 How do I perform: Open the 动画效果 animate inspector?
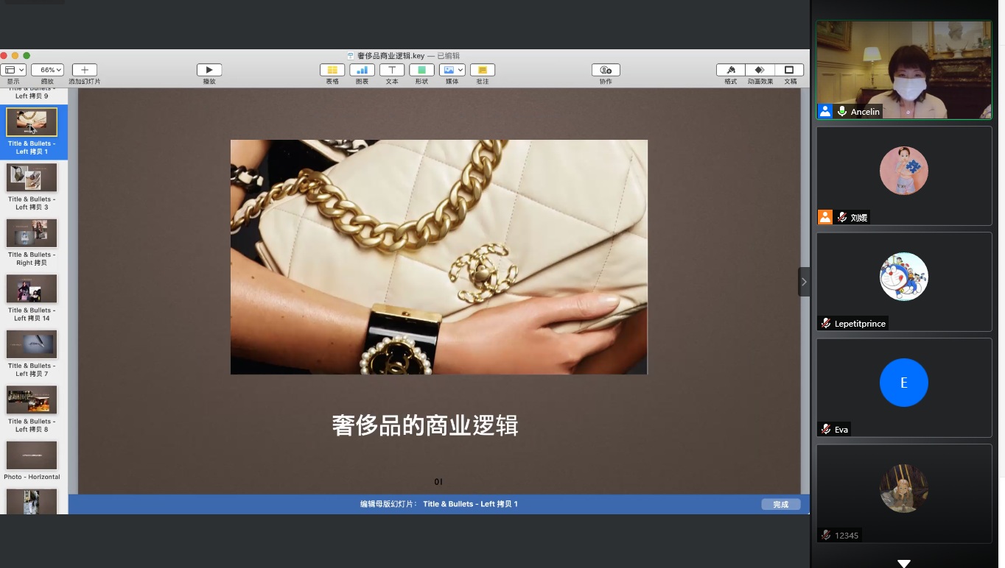[760, 70]
